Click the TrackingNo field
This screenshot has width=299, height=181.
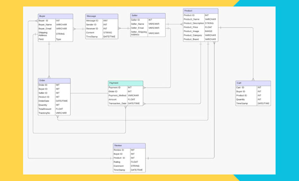point(44,113)
